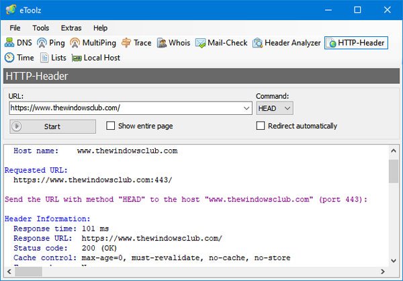The height and width of the screenshot is (281, 403).
Task: Enable Redirect automatically checkbox
Action: click(x=261, y=126)
